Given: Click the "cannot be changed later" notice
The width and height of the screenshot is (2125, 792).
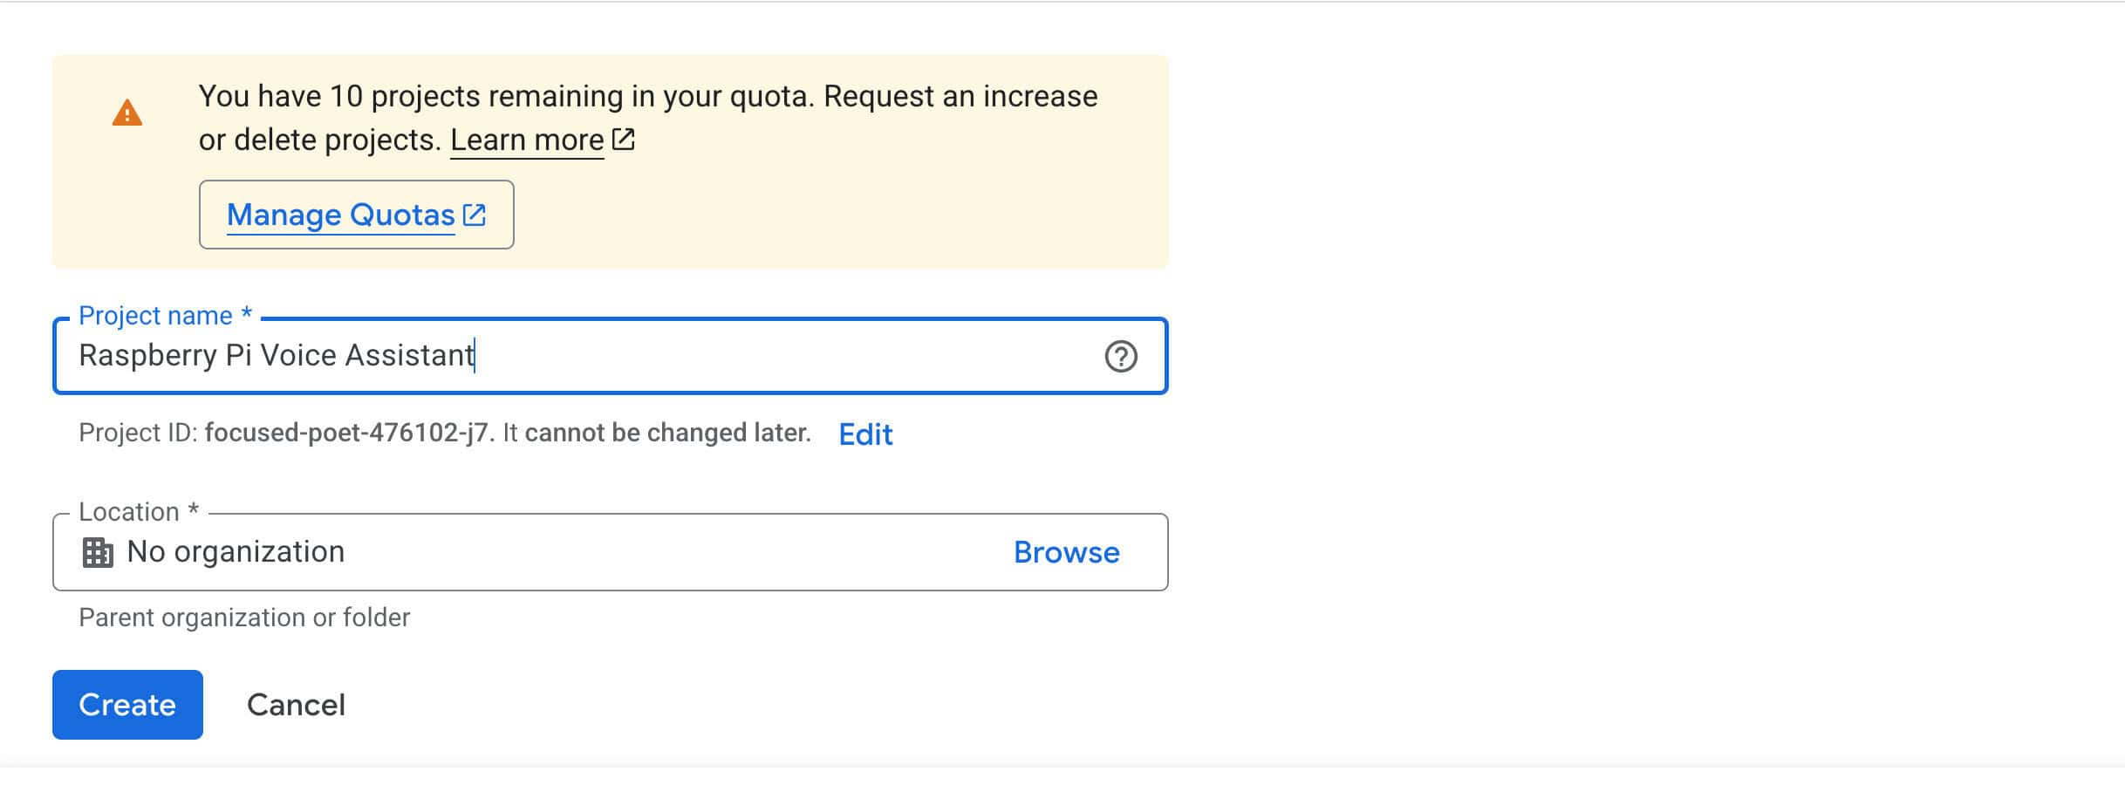Looking at the screenshot, I should coord(667,434).
